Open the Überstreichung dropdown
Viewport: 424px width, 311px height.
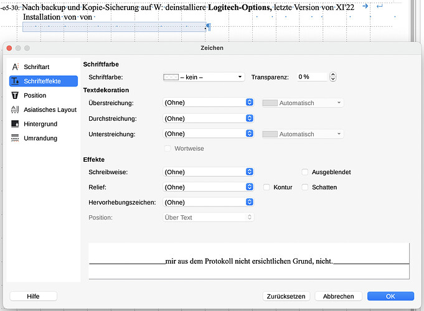pos(208,103)
